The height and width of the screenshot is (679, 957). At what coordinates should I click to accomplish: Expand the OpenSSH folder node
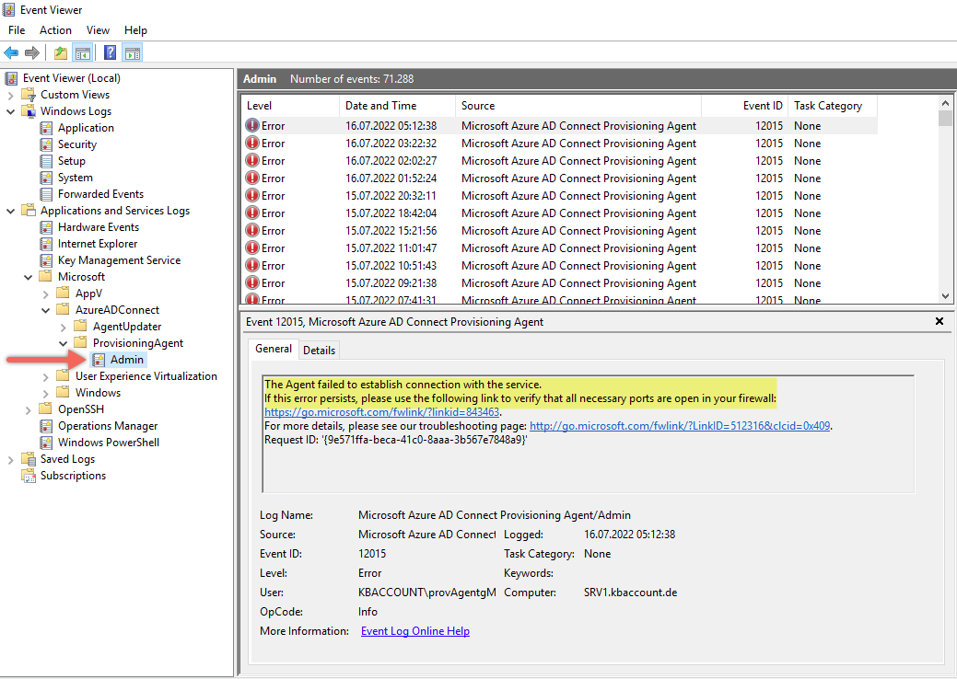(x=28, y=409)
